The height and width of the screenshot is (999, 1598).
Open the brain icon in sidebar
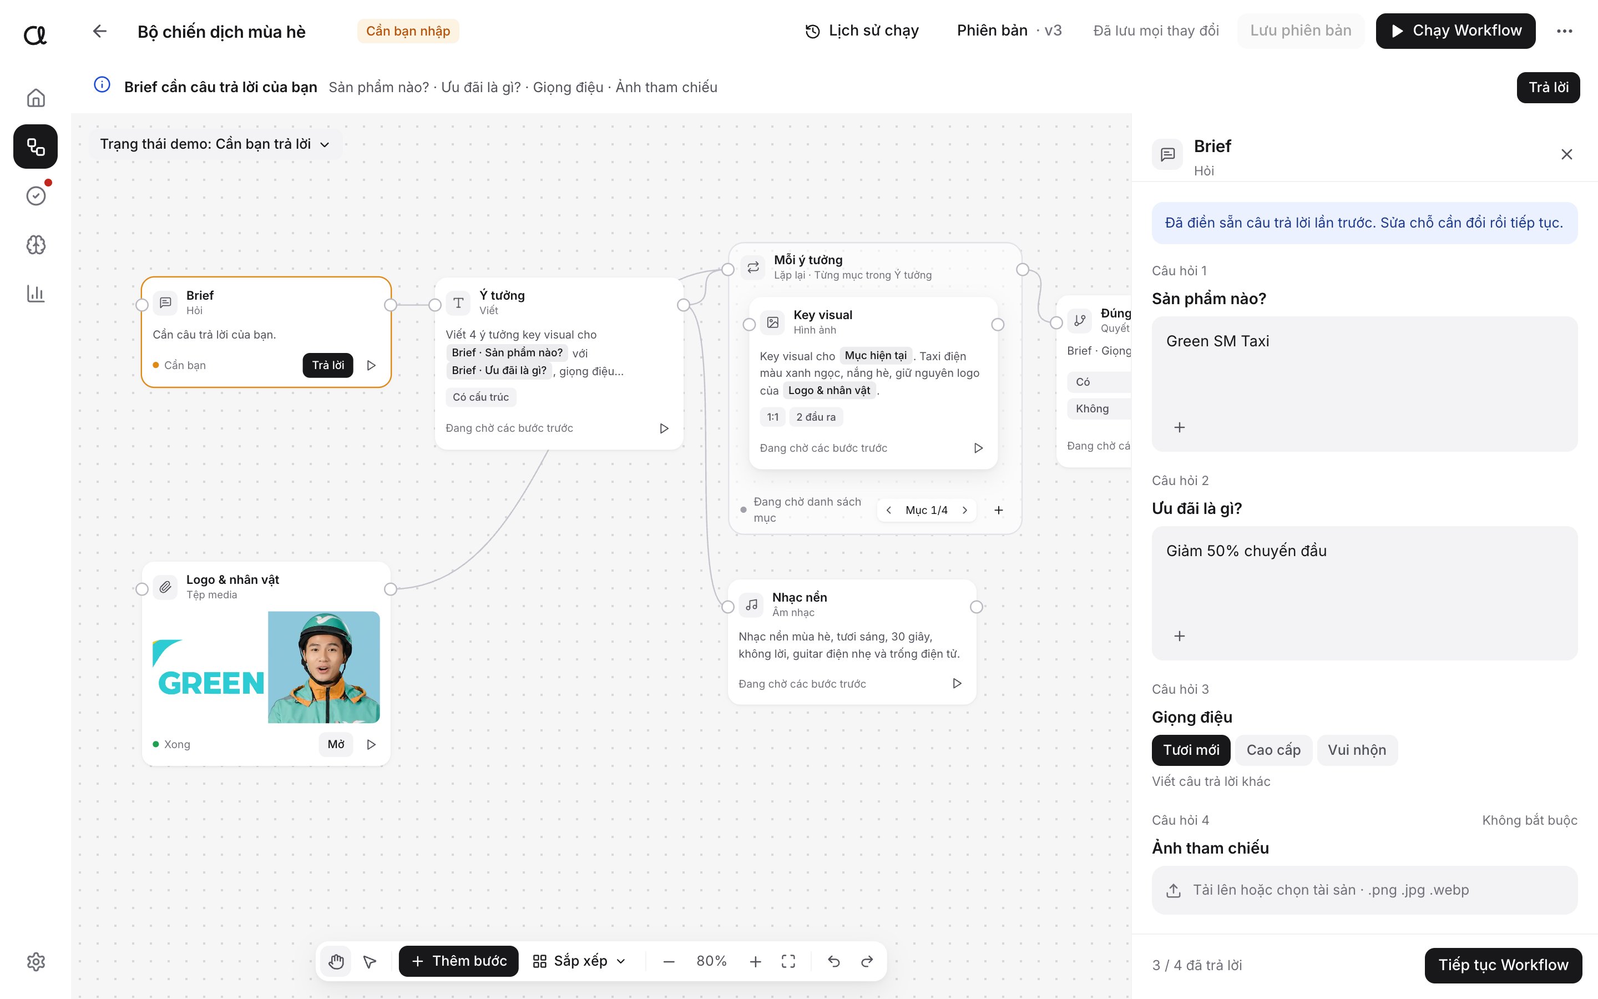point(36,244)
